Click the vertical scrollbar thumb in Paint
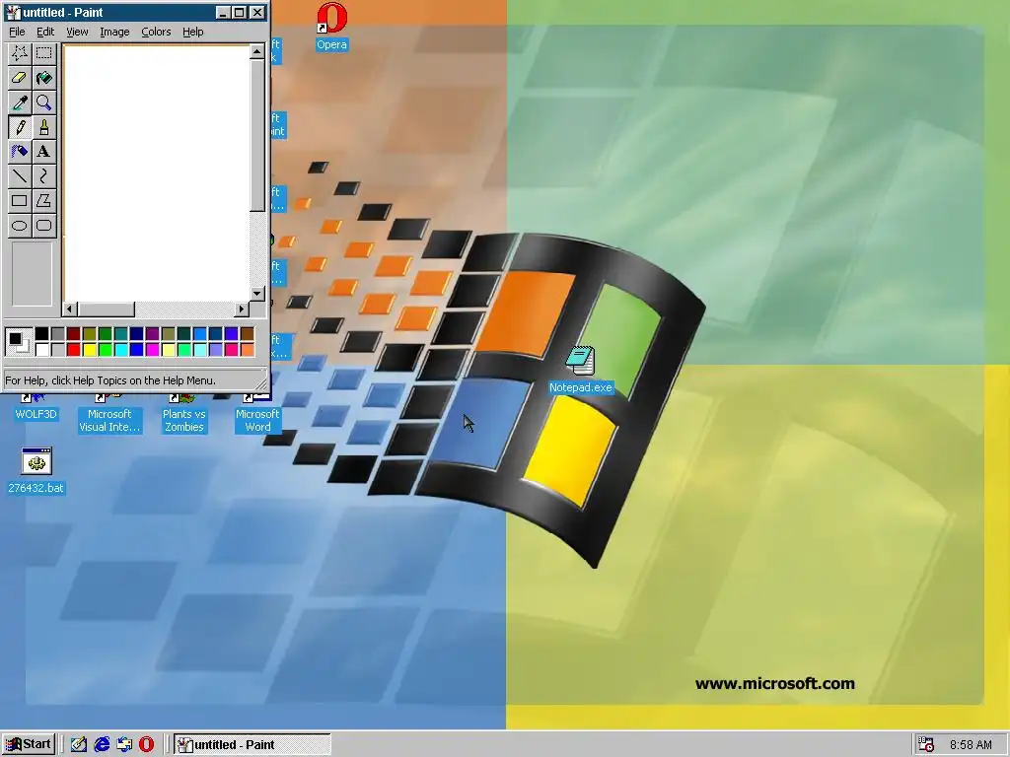The width and height of the screenshot is (1010, 757). pos(257,135)
